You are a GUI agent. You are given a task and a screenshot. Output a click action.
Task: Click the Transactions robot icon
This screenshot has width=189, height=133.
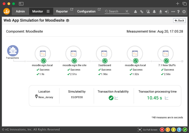tap(13, 51)
